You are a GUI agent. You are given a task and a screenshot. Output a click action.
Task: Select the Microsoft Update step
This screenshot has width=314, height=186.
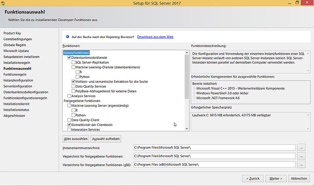[x=16, y=51]
